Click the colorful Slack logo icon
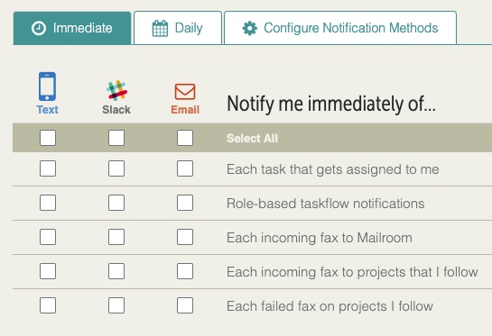 [116, 90]
